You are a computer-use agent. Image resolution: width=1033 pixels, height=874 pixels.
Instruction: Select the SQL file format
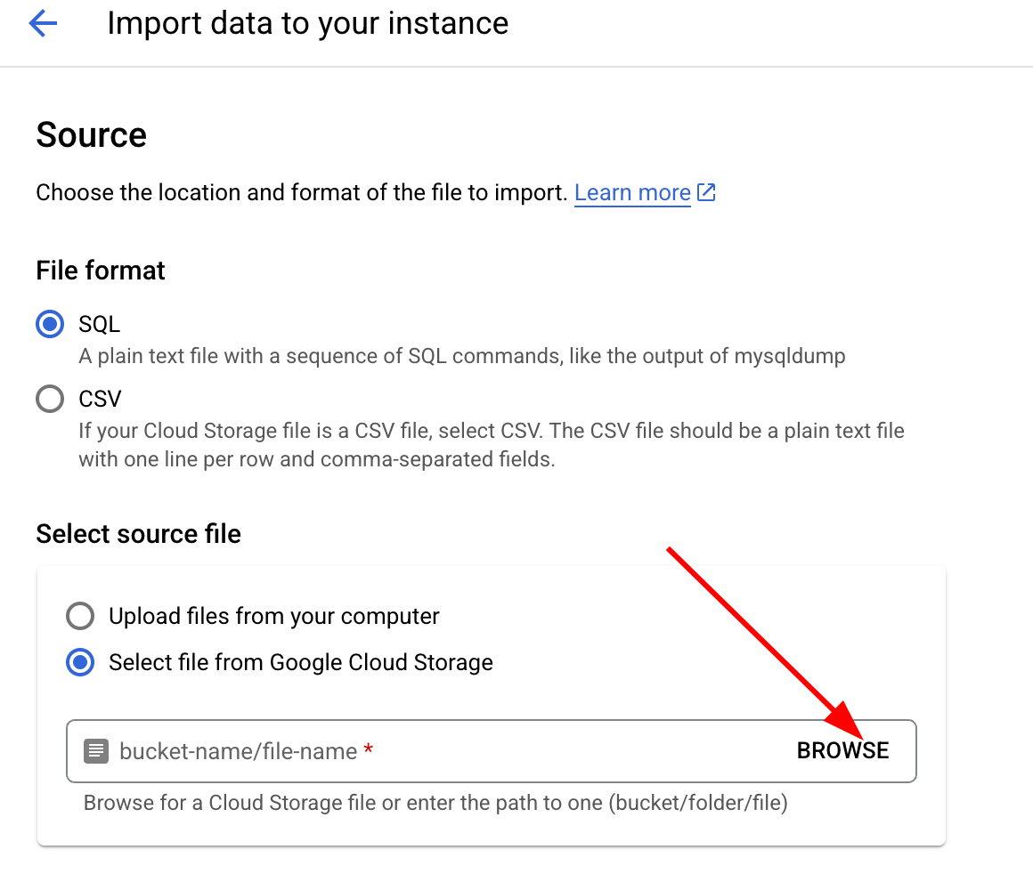click(x=50, y=324)
